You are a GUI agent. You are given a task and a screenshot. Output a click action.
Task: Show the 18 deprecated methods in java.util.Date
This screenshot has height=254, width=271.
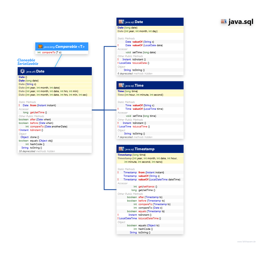tap(35, 151)
